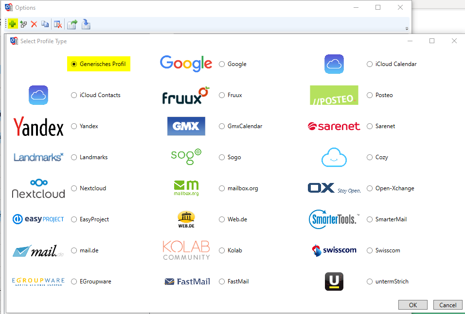Choose the iCloud Calendar profile option
The image size is (465, 314).
370,64
